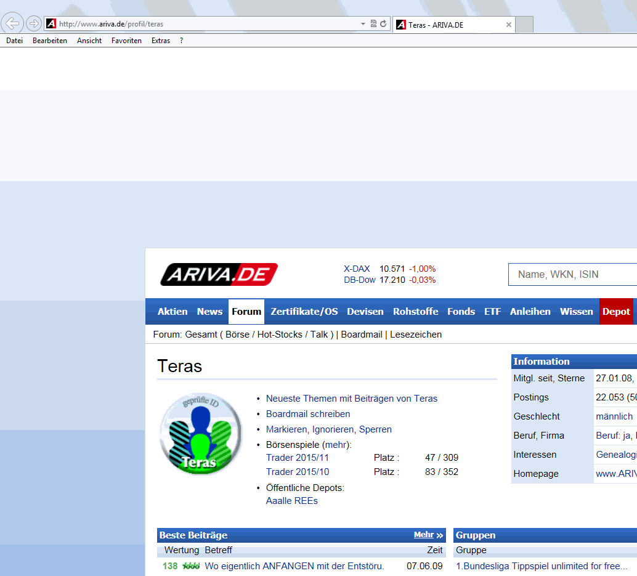Image resolution: width=637 pixels, height=576 pixels.
Task: Click the browser forward arrow button
Action: (x=34, y=23)
